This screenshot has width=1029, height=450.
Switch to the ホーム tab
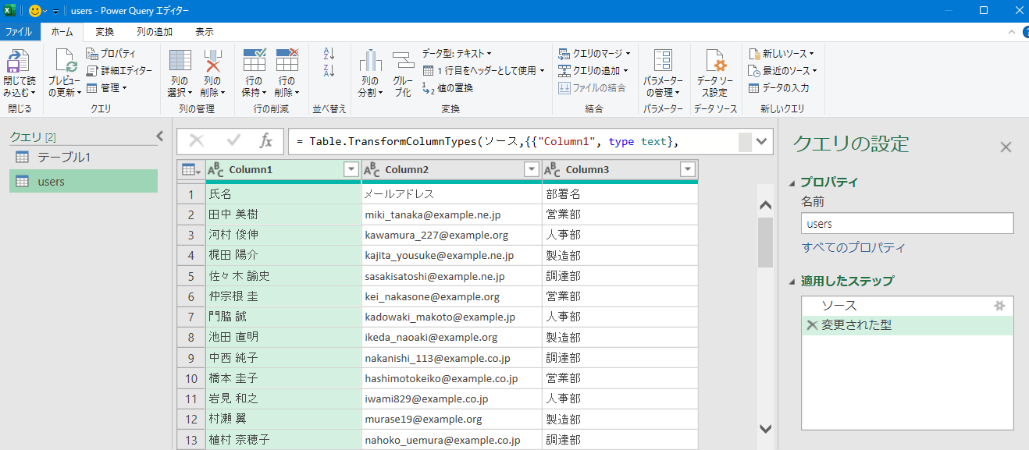coord(62,32)
